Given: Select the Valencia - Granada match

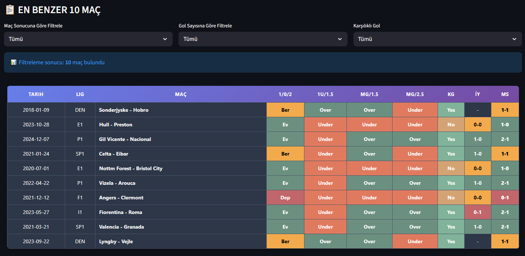Looking at the screenshot, I should coord(122,227).
